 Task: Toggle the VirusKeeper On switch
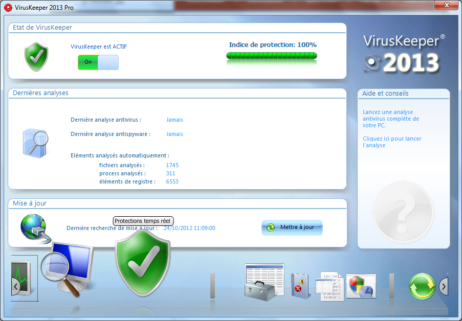coord(98,62)
